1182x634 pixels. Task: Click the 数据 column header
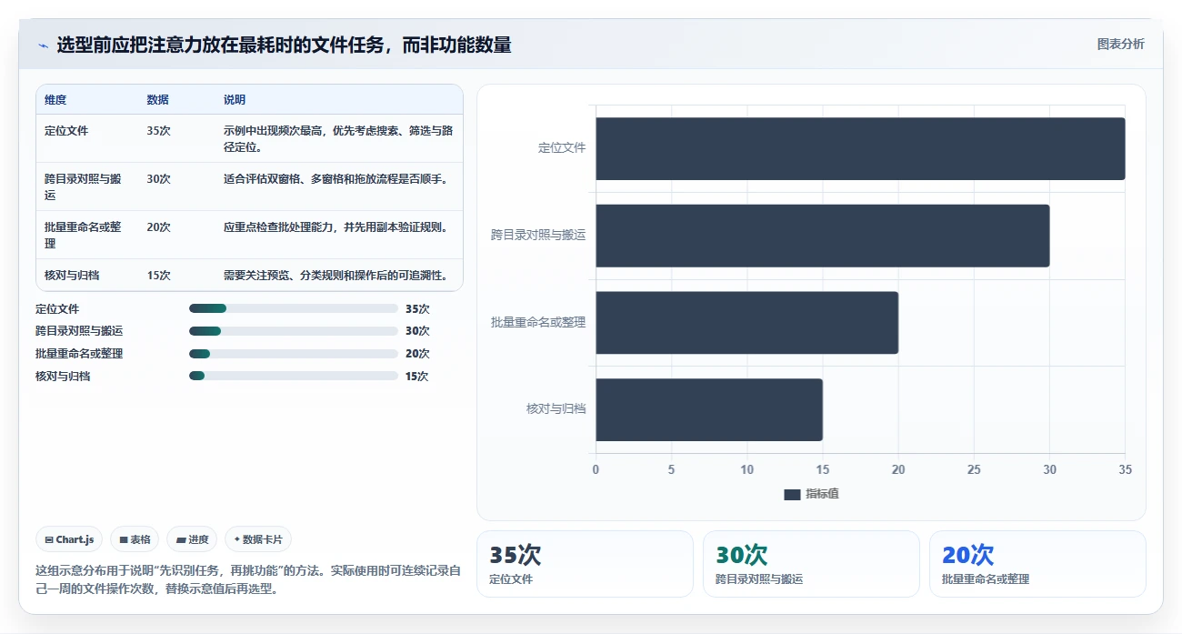pyautogui.click(x=157, y=100)
